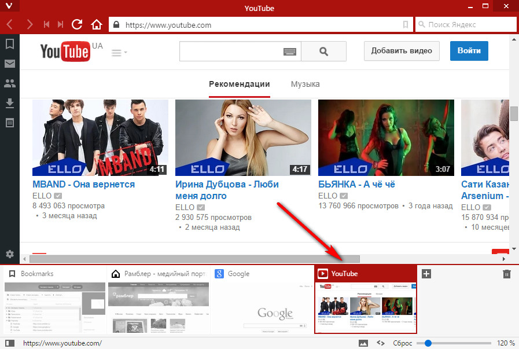The height and width of the screenshot is (349, 519).
Task: Click the address bar URL field
Action: [x=262, y=25]
